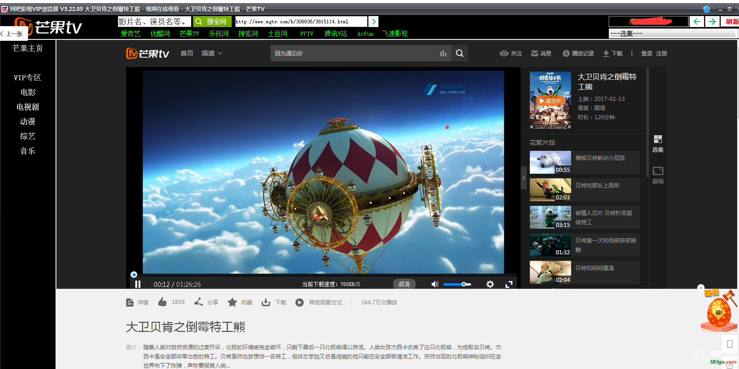
Task: Close the golden egg floating ad
Action: click(x=700, y=288)
